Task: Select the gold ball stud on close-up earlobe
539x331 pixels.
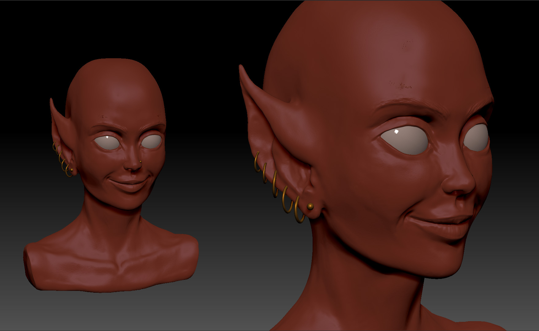Action: (x=310, y=206)
